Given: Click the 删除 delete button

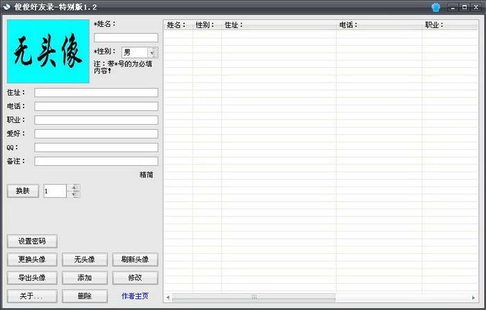Looking at the screenshot, I should 85,296.
